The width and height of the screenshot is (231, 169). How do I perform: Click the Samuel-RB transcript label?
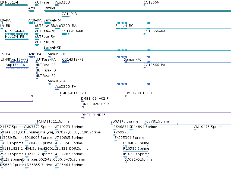pos(52,48)
